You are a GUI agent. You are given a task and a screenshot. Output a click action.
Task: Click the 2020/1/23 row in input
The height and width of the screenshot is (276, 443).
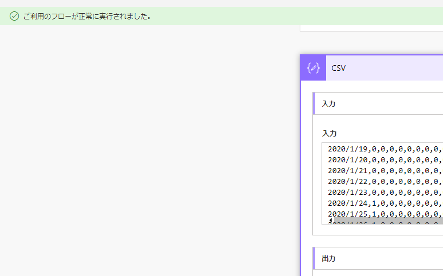coord(384,192)
